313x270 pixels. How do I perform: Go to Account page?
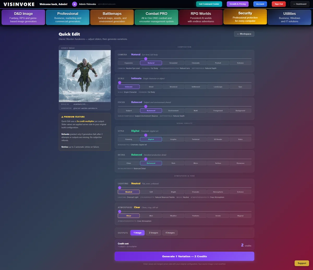(x=260, y=4)
